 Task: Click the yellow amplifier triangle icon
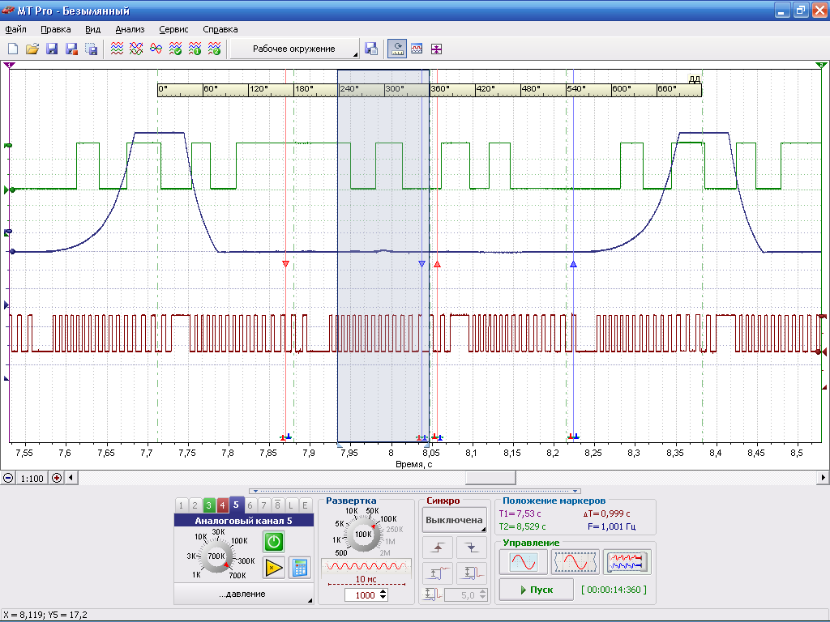(274, 568)
